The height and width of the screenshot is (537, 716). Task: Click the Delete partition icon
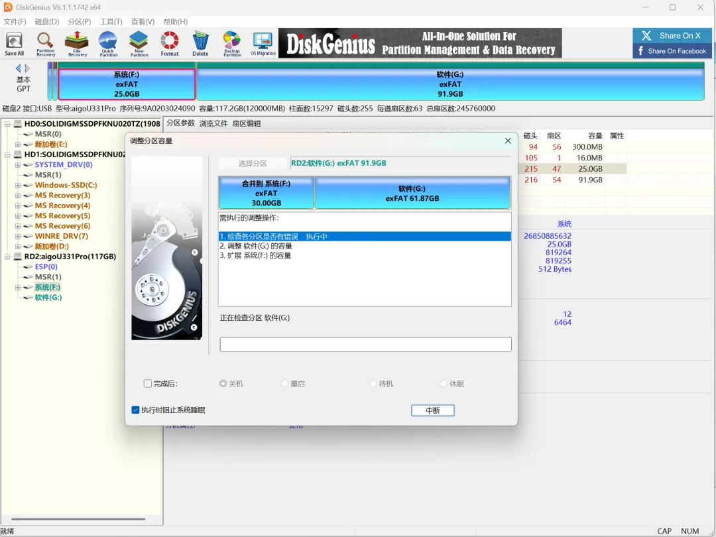[x=200, y=44]
